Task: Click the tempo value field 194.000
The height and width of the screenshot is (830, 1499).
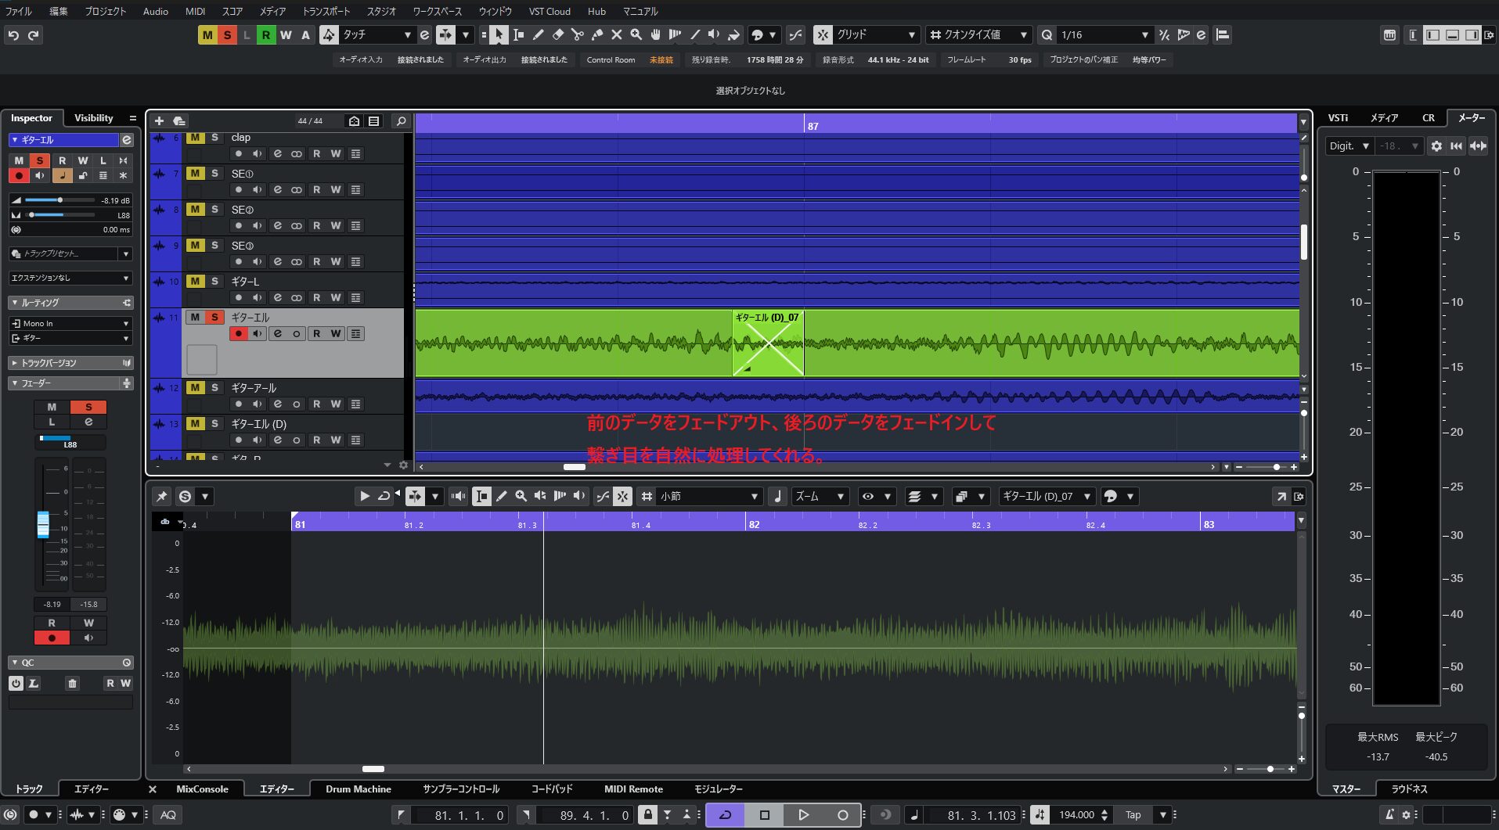Action: coord(1076,814)
